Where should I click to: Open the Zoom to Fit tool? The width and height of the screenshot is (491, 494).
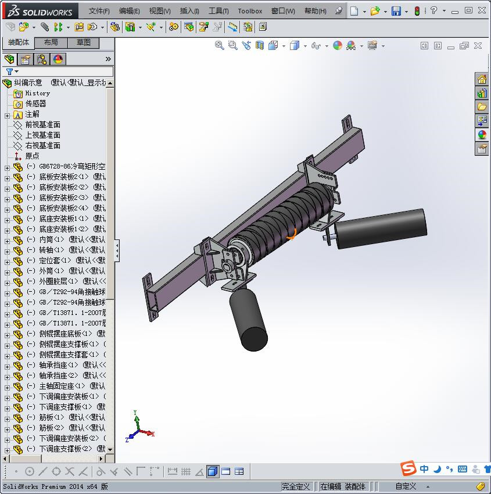click(x=220, y=46)
